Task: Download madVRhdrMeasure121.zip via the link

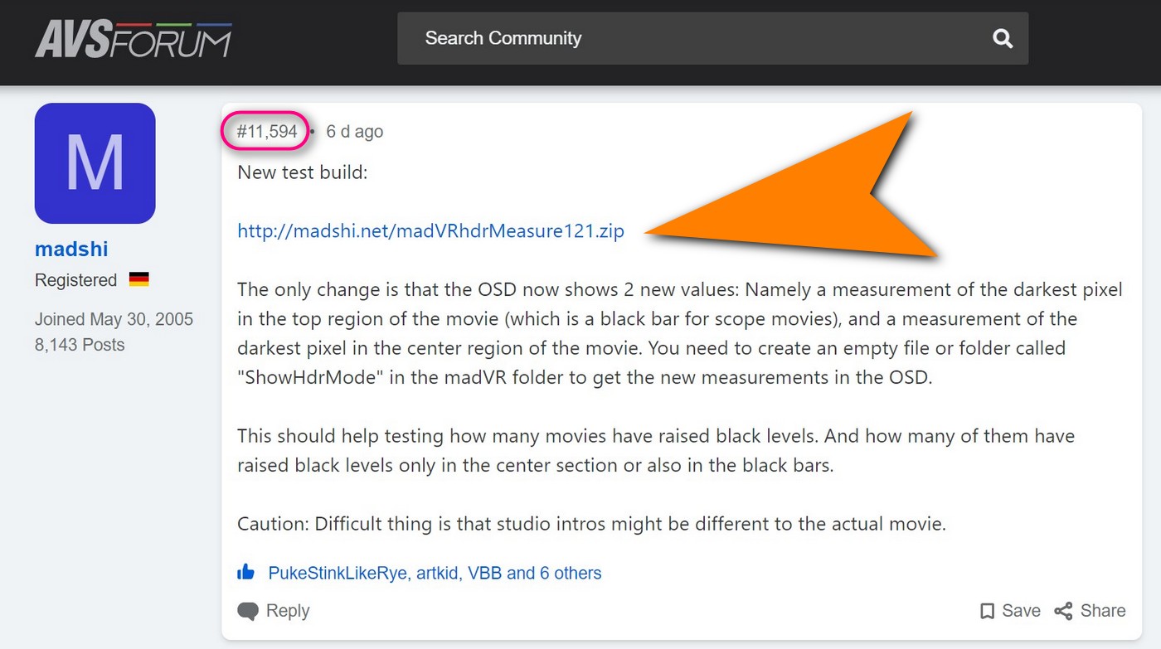Action: 430,231
